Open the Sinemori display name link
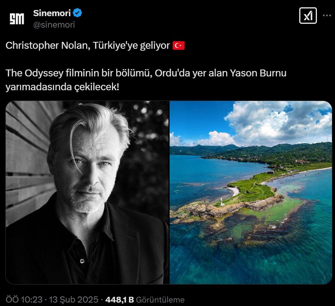335x306 pixels. coord(52,13)
